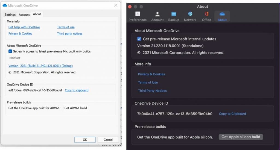Select About tab in Windows dialog
The image size is (280, 150).
(x=37, y=14)
